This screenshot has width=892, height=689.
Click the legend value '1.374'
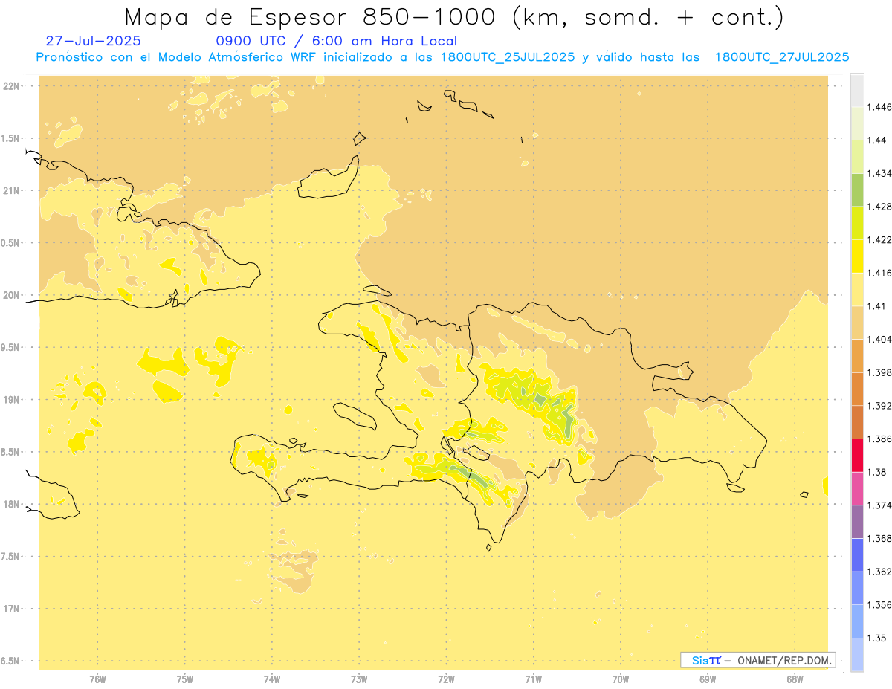click(879, 505)
